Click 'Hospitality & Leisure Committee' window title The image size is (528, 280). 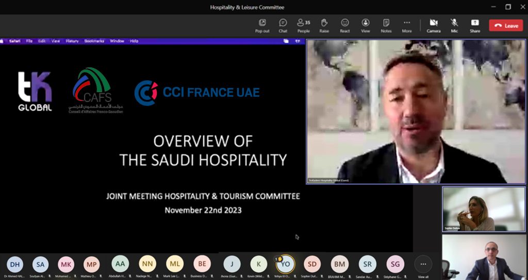247,7
